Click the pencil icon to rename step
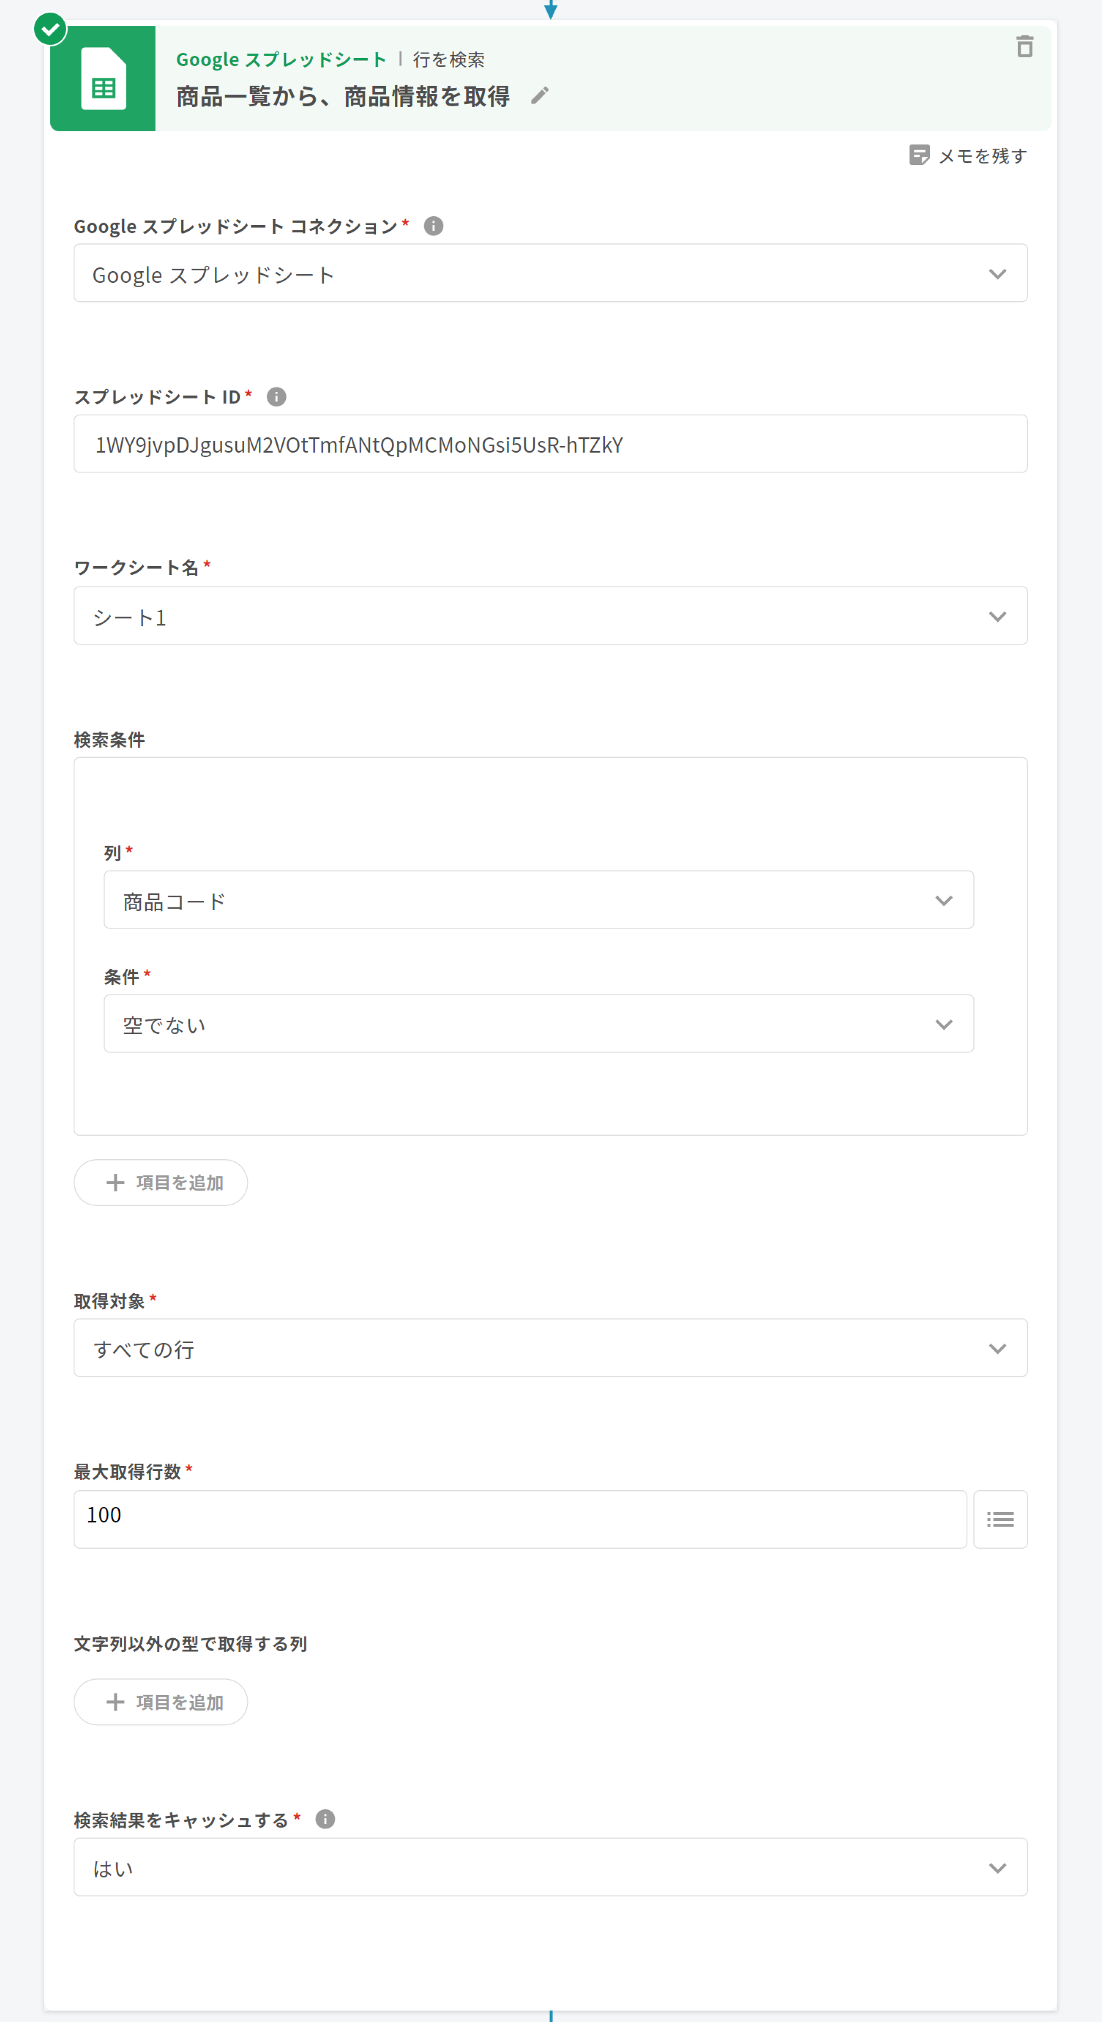The height and width of the screenshot is (2022, 1102). point(540,96)
